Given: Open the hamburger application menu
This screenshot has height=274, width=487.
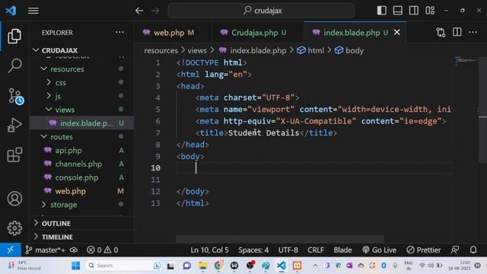Looking at the screenshot, I should (x=33, y=11).
